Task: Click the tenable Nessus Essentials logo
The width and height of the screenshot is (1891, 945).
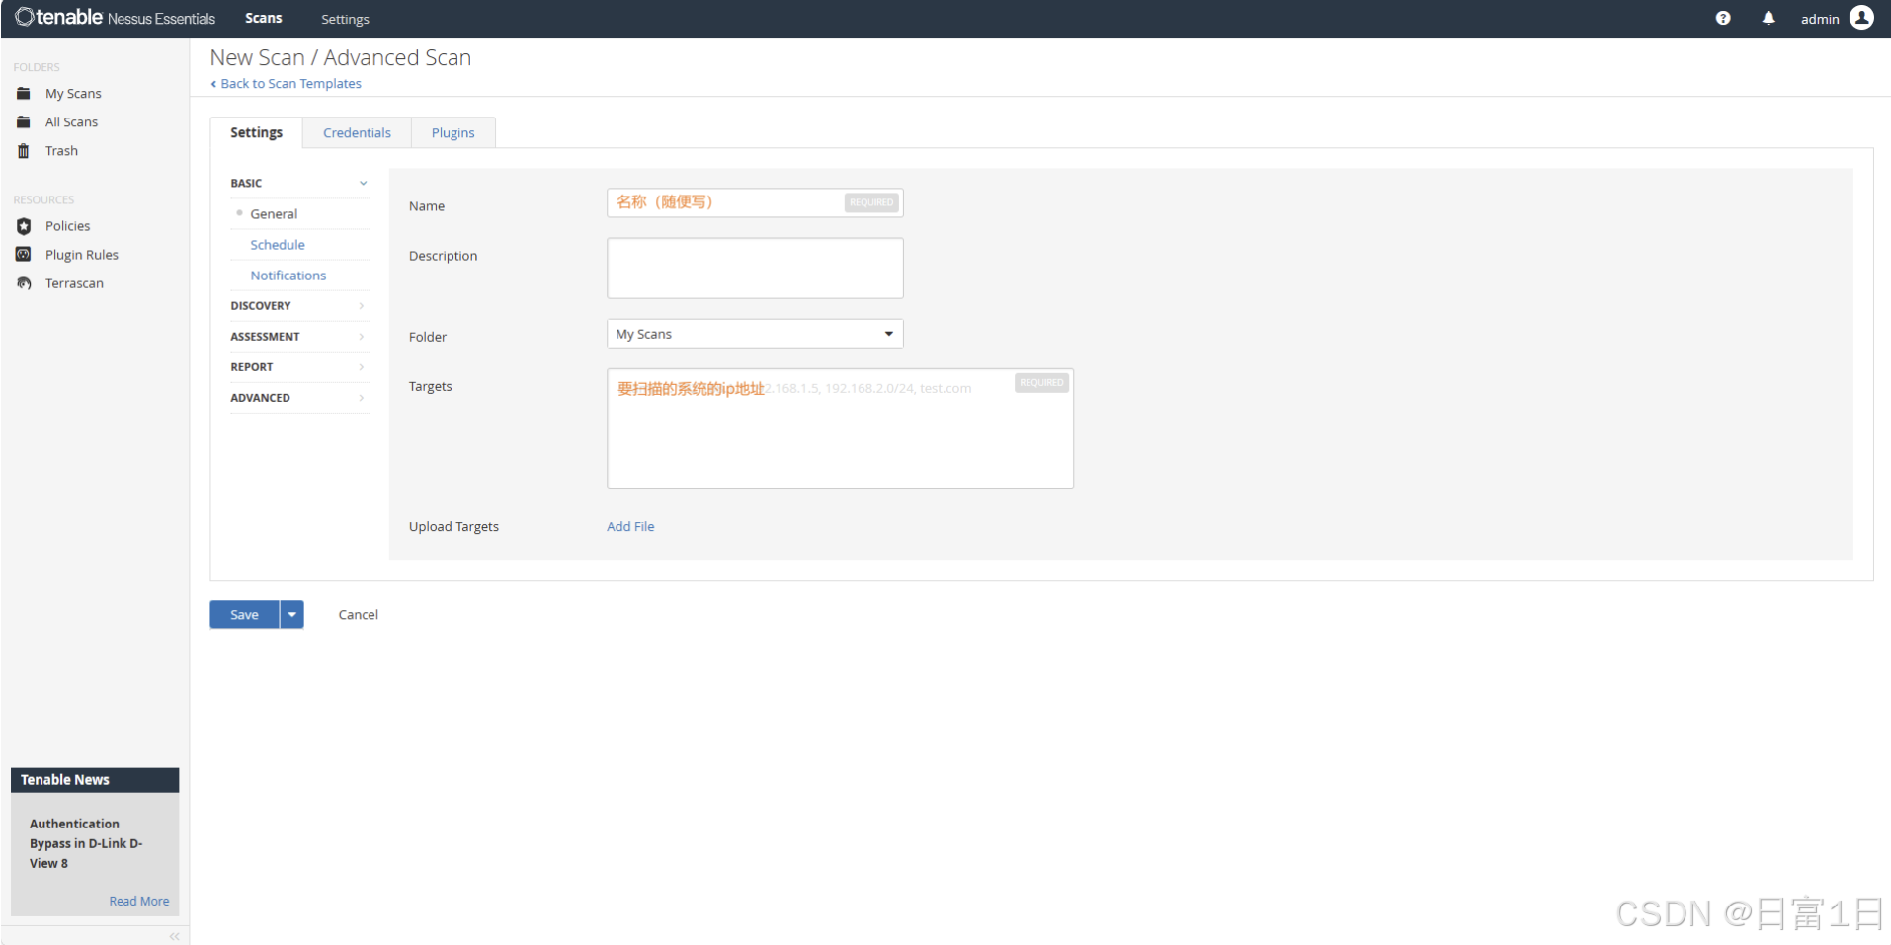Action: tap(115, 18)
